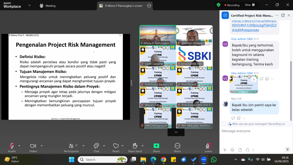293x165 pixels.
Task: Click the Leave meeting button
Action: coord(208,148)
